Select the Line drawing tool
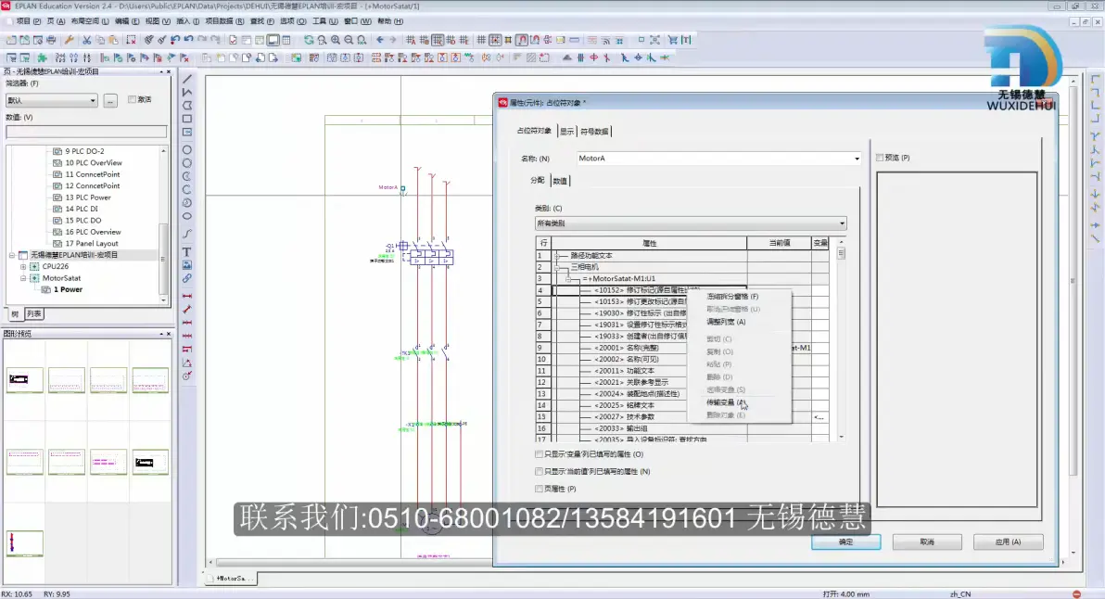This screenshot has height=599, width=1105. 187,79
